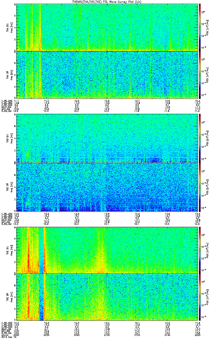Screen dimensions: 211x339
Task: Click the 8 Hz tick of THE B-perpendicular axis
Action: click(x=15, y=228)
